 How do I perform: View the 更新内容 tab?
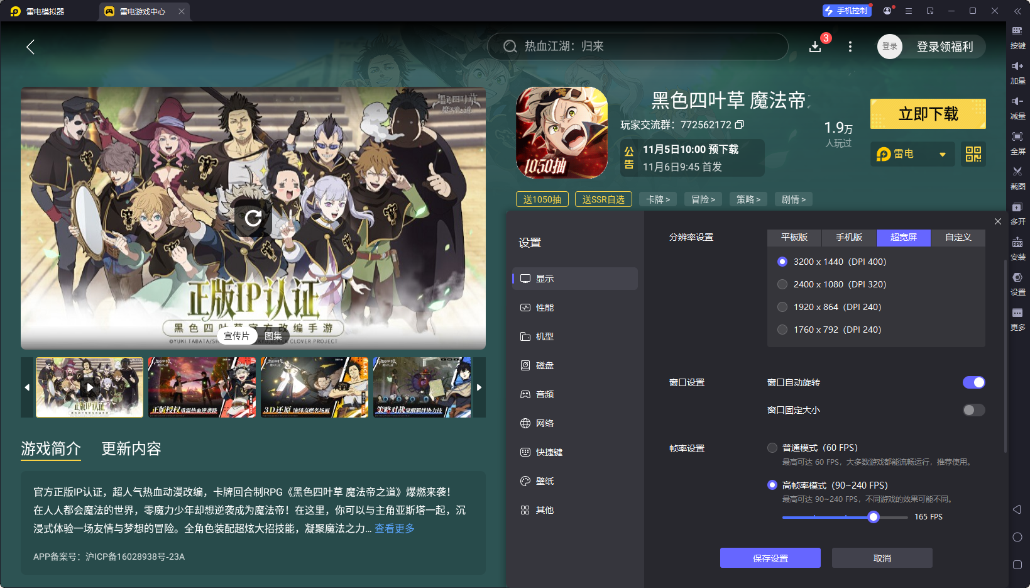pyautogui.click(x=131, y=449)
